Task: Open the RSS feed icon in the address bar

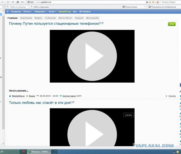Action: pos(150,2)
